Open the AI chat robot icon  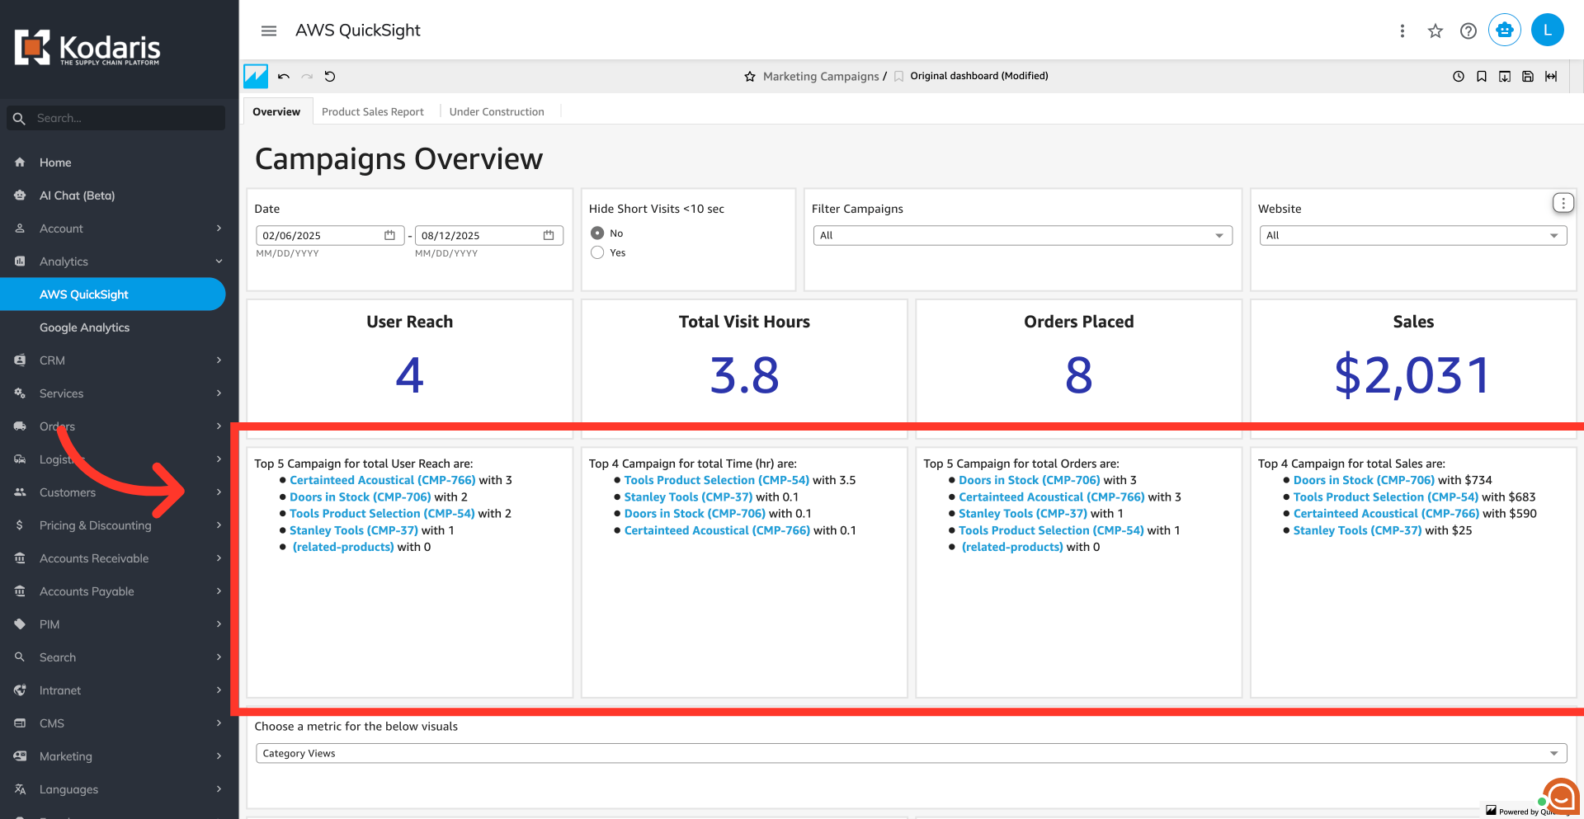coord(1505,31)
